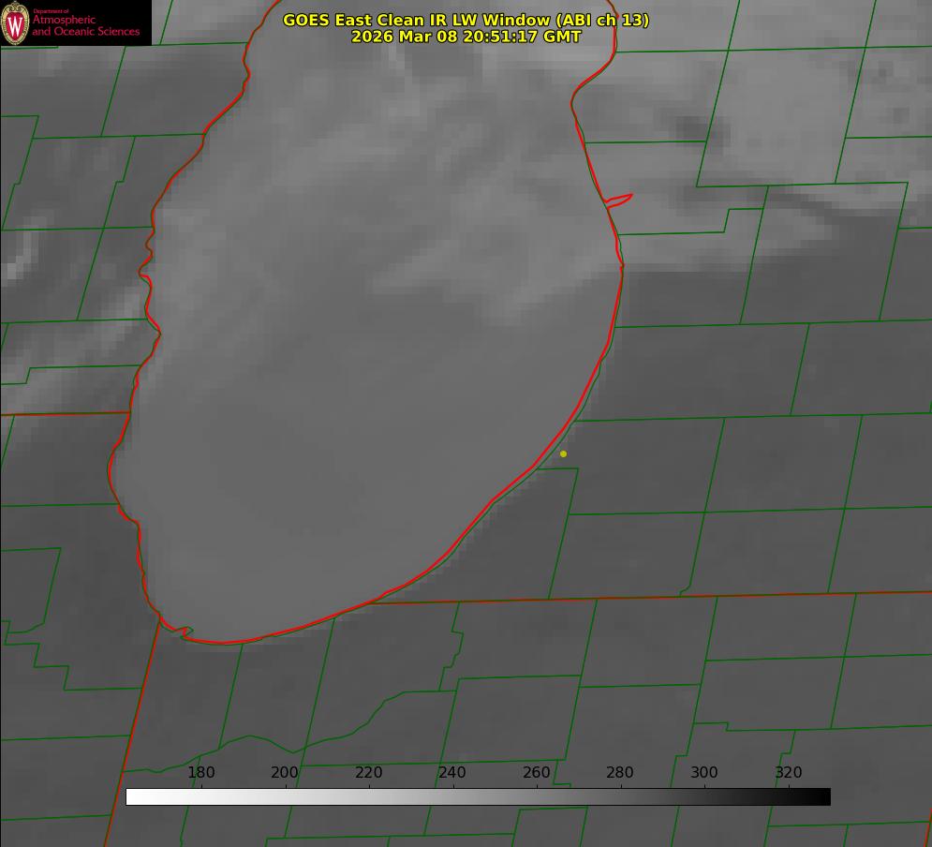The image size is (932, 847).
Task: Click the red-outlined harbor notch on the southern shore
Action: [185, 632]
